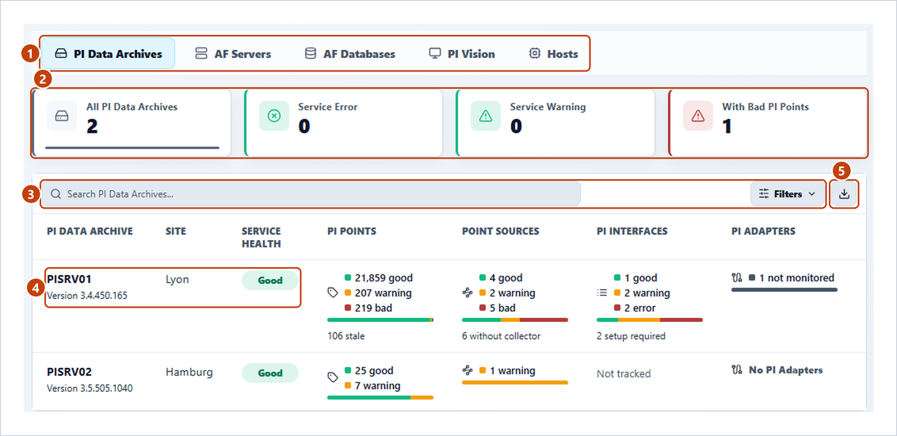Screen dimensions: 897x436
Task: Click the tag icon in PISRV01 PI Points
Action: 332,293
